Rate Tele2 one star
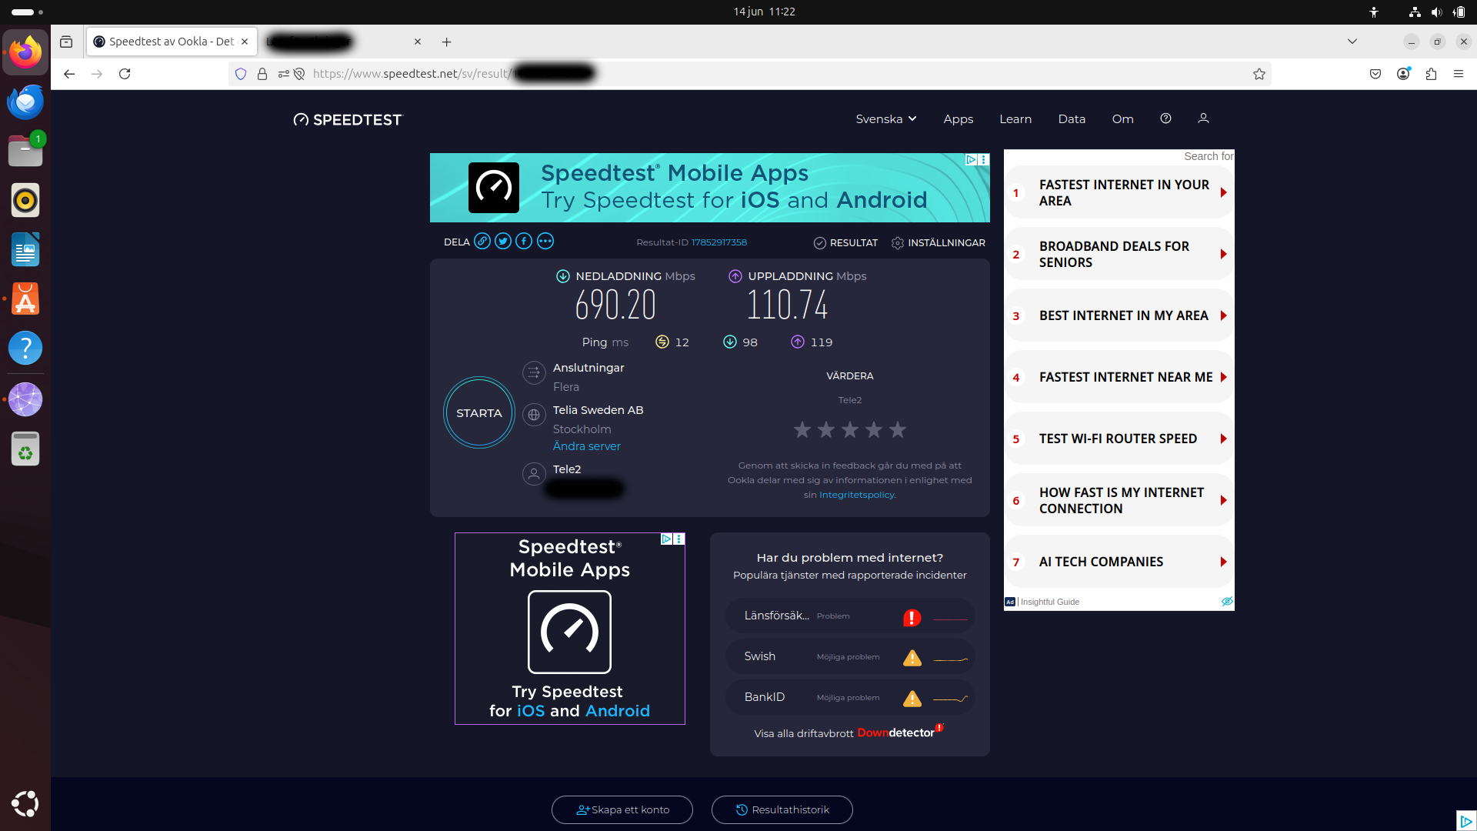The width and height of the screenshot is (1477, 831). (802, 429)
